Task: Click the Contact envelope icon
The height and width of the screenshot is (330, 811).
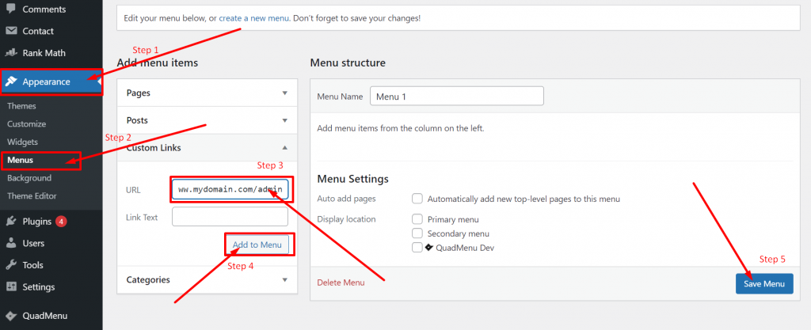Action: click(x=11, y=31)
